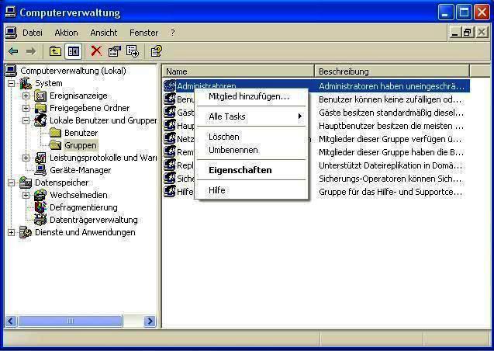The width and height of the screenshot is (494, 351).
Task: Maximize the Computerverwaltung window
Action: click(x=464, y=12)
